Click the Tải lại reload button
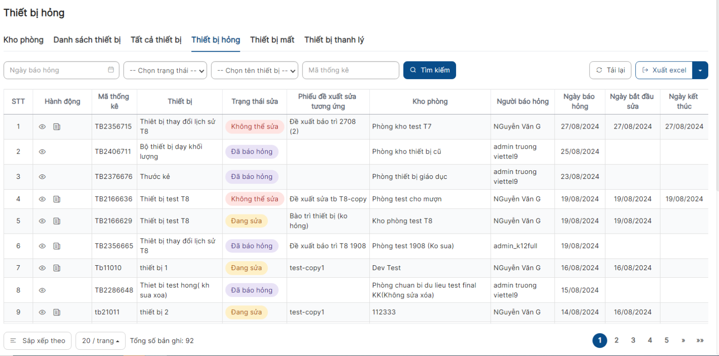Screen dimensions: 719x356 click(x=610, y=70)
